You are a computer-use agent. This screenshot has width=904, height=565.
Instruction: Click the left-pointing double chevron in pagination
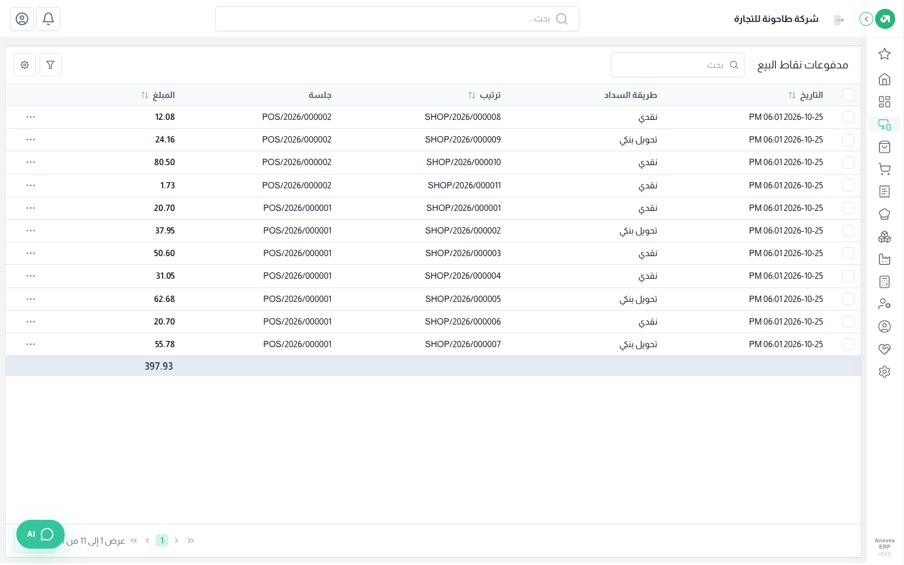coord(134,541)
